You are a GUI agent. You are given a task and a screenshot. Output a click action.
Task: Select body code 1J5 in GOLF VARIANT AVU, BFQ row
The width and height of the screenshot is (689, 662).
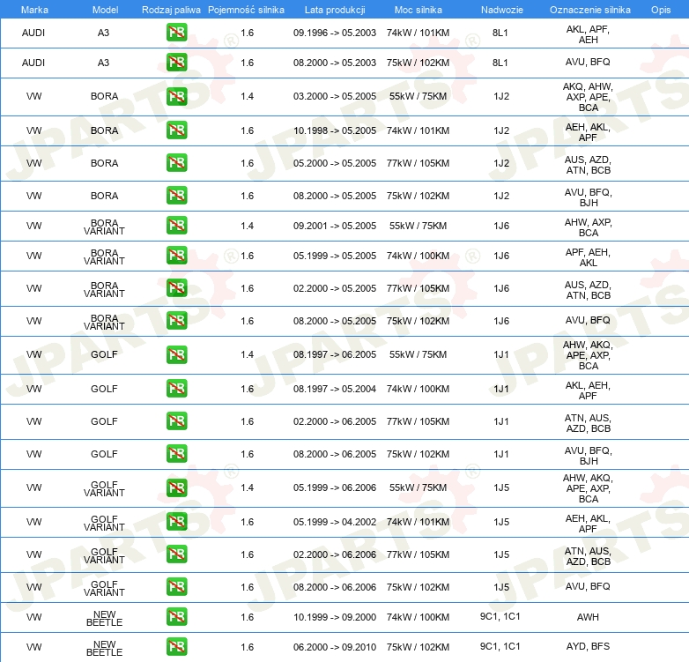click(501, 587)
